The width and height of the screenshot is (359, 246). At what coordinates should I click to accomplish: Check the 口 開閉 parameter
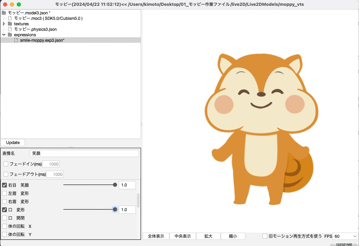[4, 218]
